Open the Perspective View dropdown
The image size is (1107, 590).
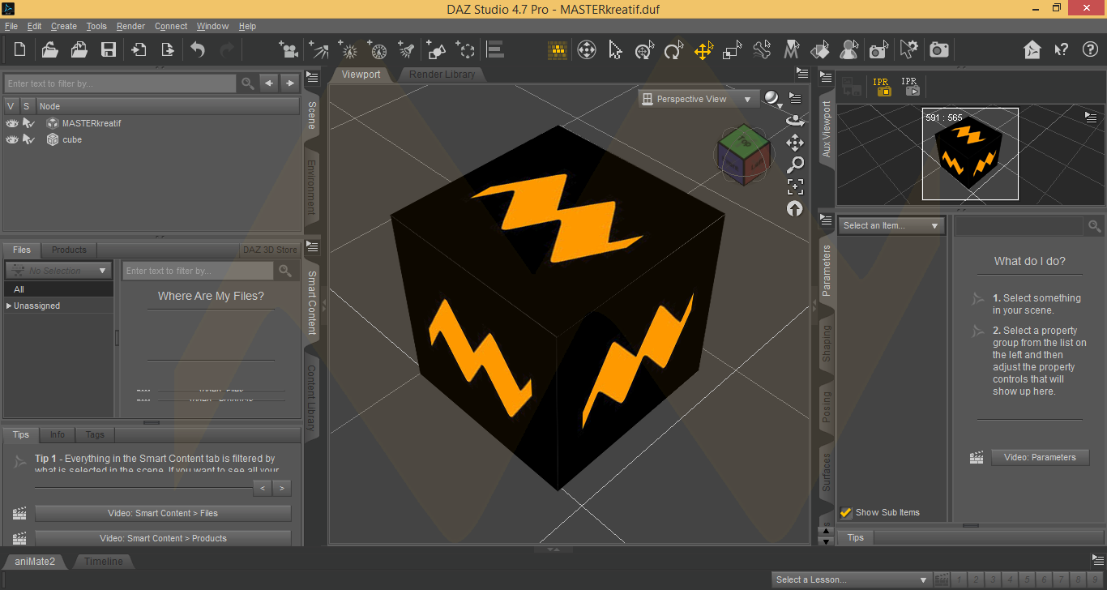(698, 99)
